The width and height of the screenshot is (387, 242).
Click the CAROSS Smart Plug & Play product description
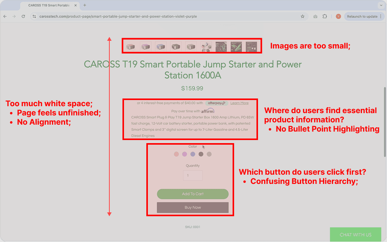coord(193,127)
